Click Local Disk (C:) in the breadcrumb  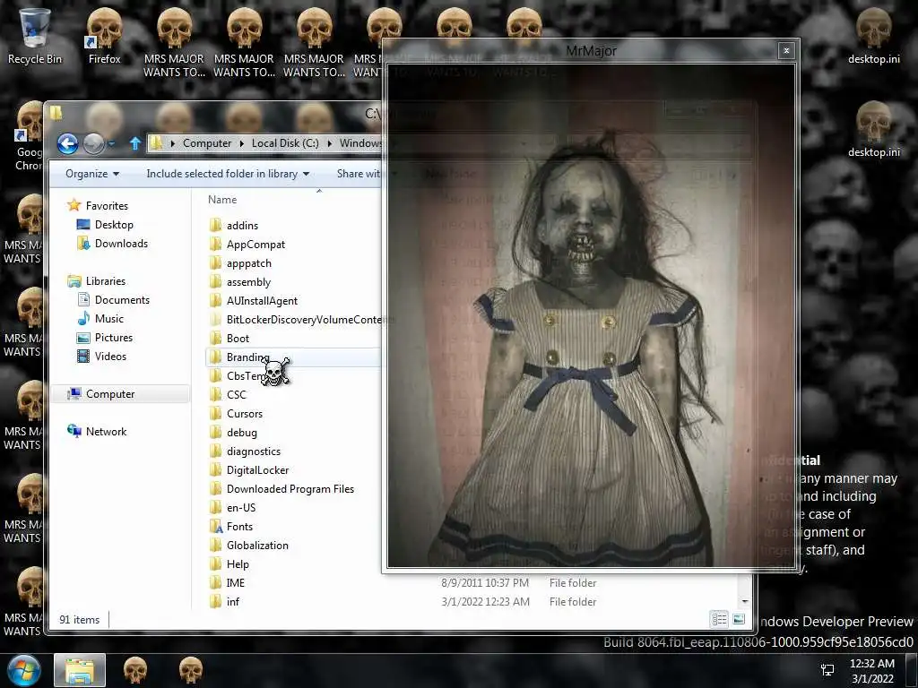pyautogui.click(x=285, y=143)
